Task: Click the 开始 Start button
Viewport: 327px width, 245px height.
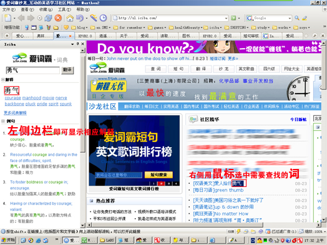Action: [x=8, y=240]
